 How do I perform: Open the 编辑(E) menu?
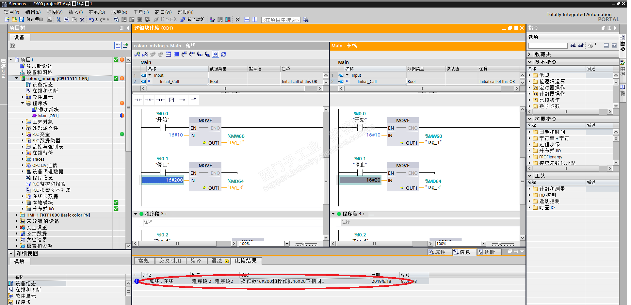click(x=33, y=12)
